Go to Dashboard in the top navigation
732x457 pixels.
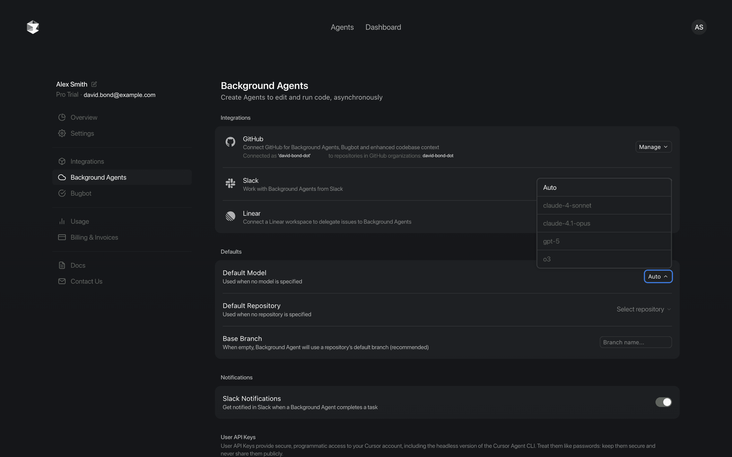tap(383, 27)
